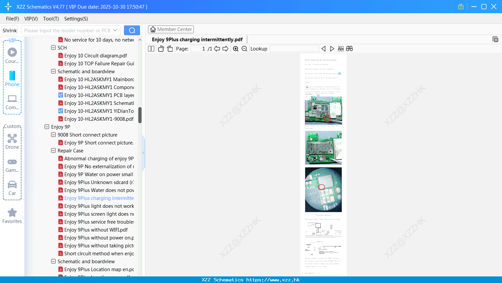The height and width of the screenshot is (283, 502).
Task: Find next lookup match
Action: [x=332, y=48]
